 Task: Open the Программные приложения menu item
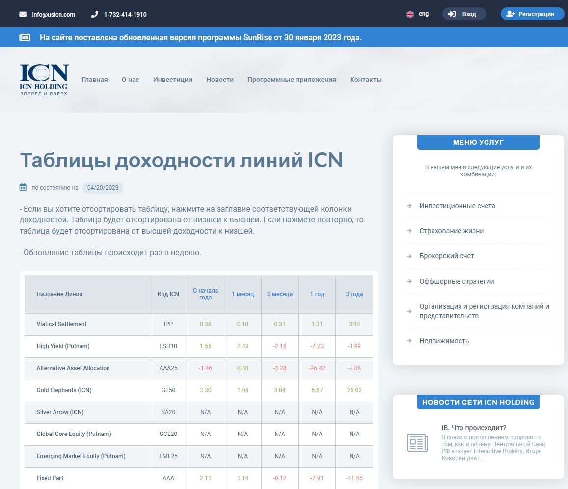click(x=292, y=80)
